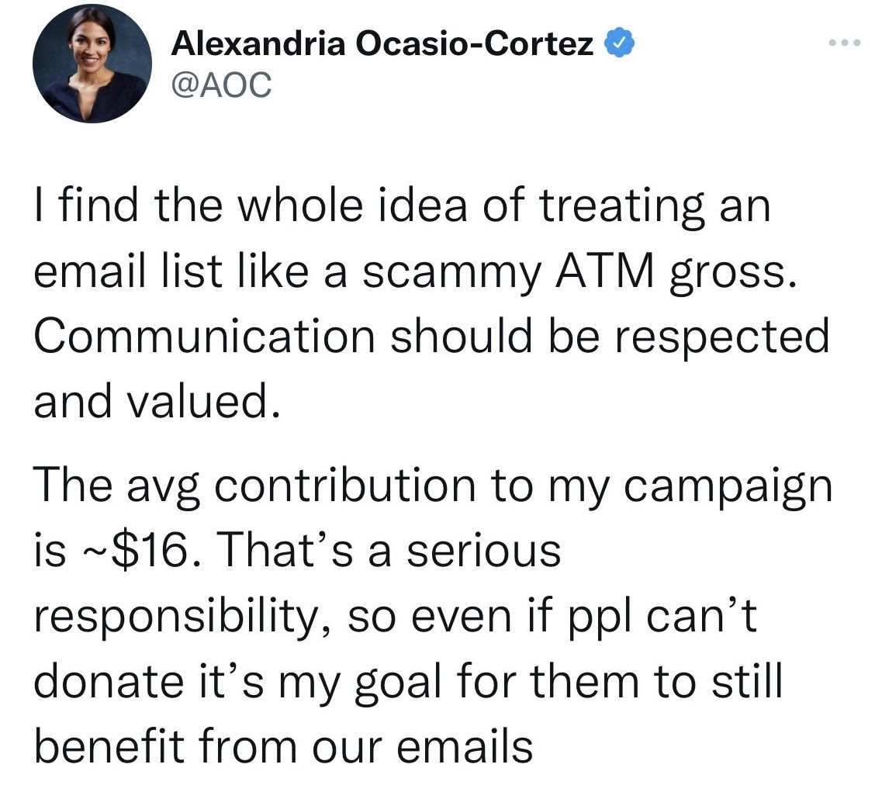This screenshot has height=792, width=875.
Task: Click the phrase 'scammy ATM gross'
Action: [x=586, y=272]
